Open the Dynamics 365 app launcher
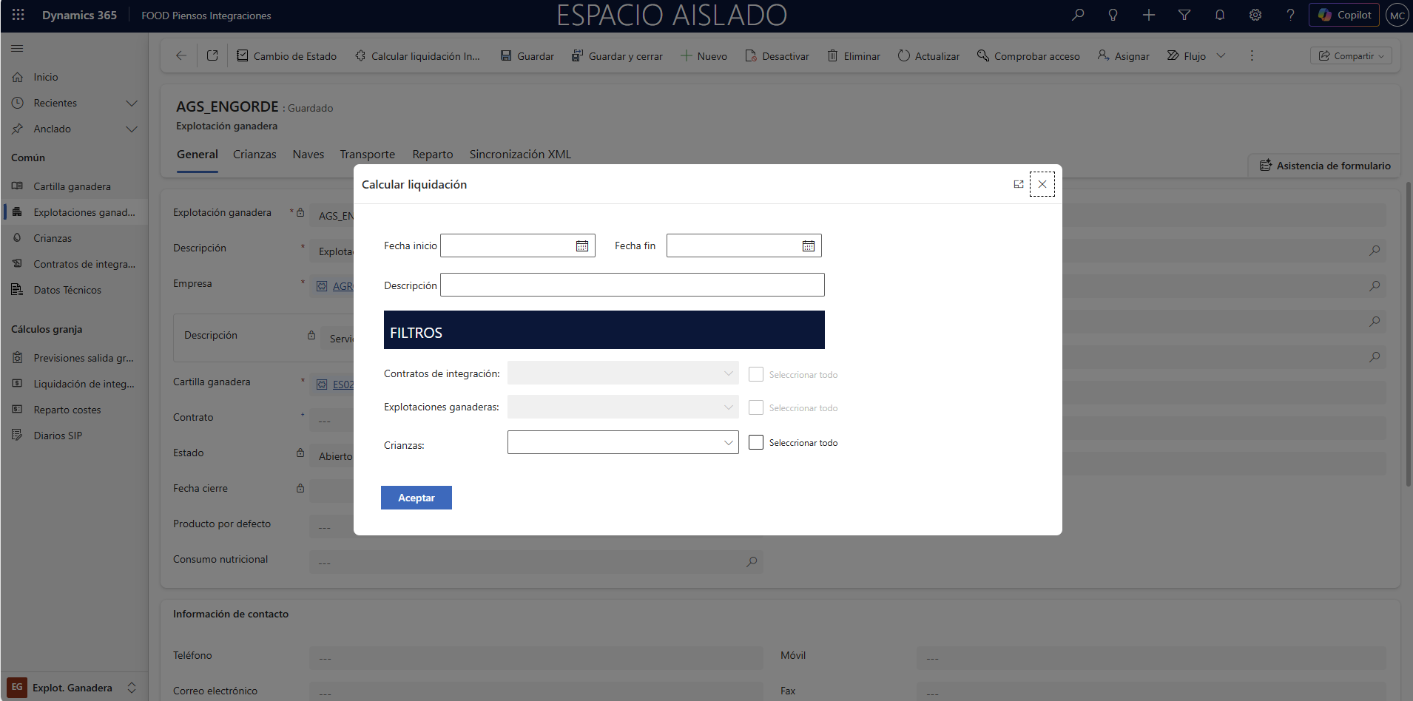The width and height of the screenshot is (1413, 701). point(18,15)
